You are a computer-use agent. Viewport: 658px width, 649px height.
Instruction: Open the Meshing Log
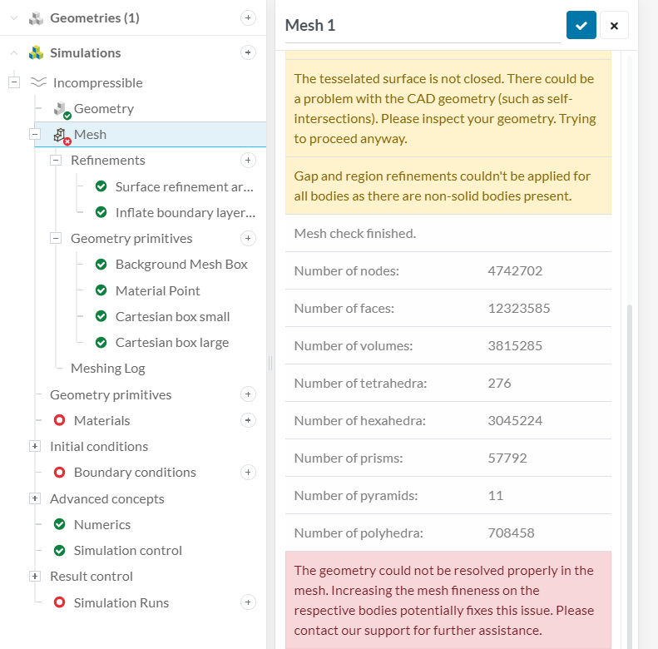[108, 368]
